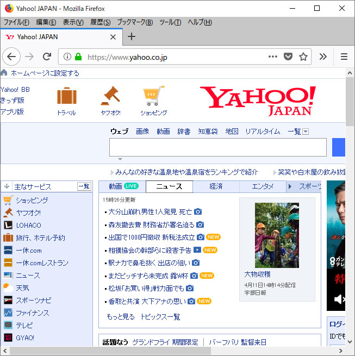Switch to the 動画 LIVE tab
This screenshot has width=355, height=356.
[x=122, y=186]
